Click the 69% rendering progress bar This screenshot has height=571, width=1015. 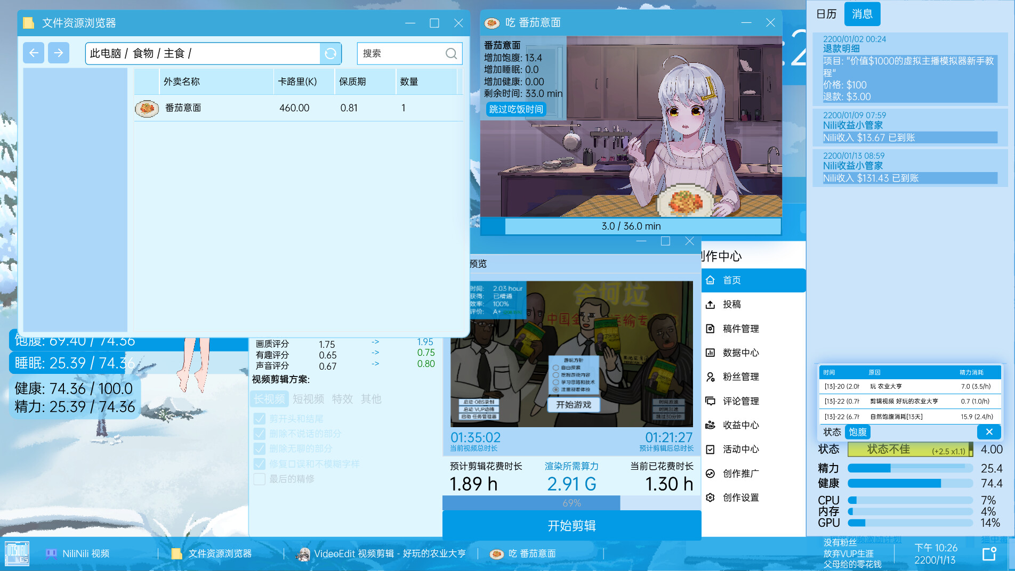point(572,502)
